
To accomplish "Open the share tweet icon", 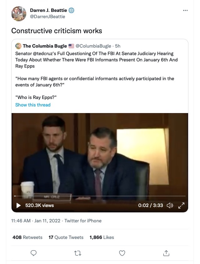I will [167, 253].
